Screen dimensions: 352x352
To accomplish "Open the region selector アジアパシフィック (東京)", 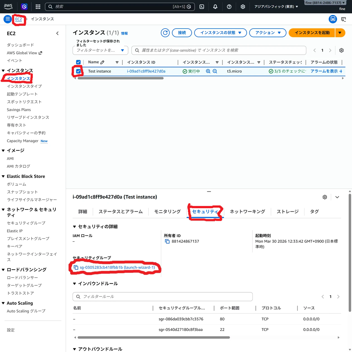I will pos(276,7).
